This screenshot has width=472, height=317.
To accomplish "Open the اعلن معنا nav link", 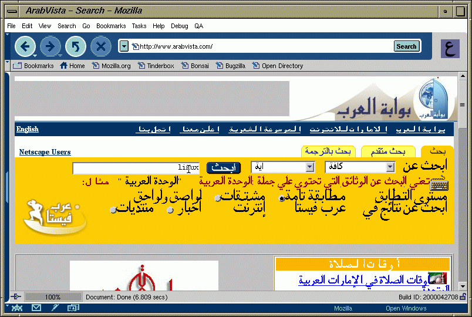I will 201,129.
